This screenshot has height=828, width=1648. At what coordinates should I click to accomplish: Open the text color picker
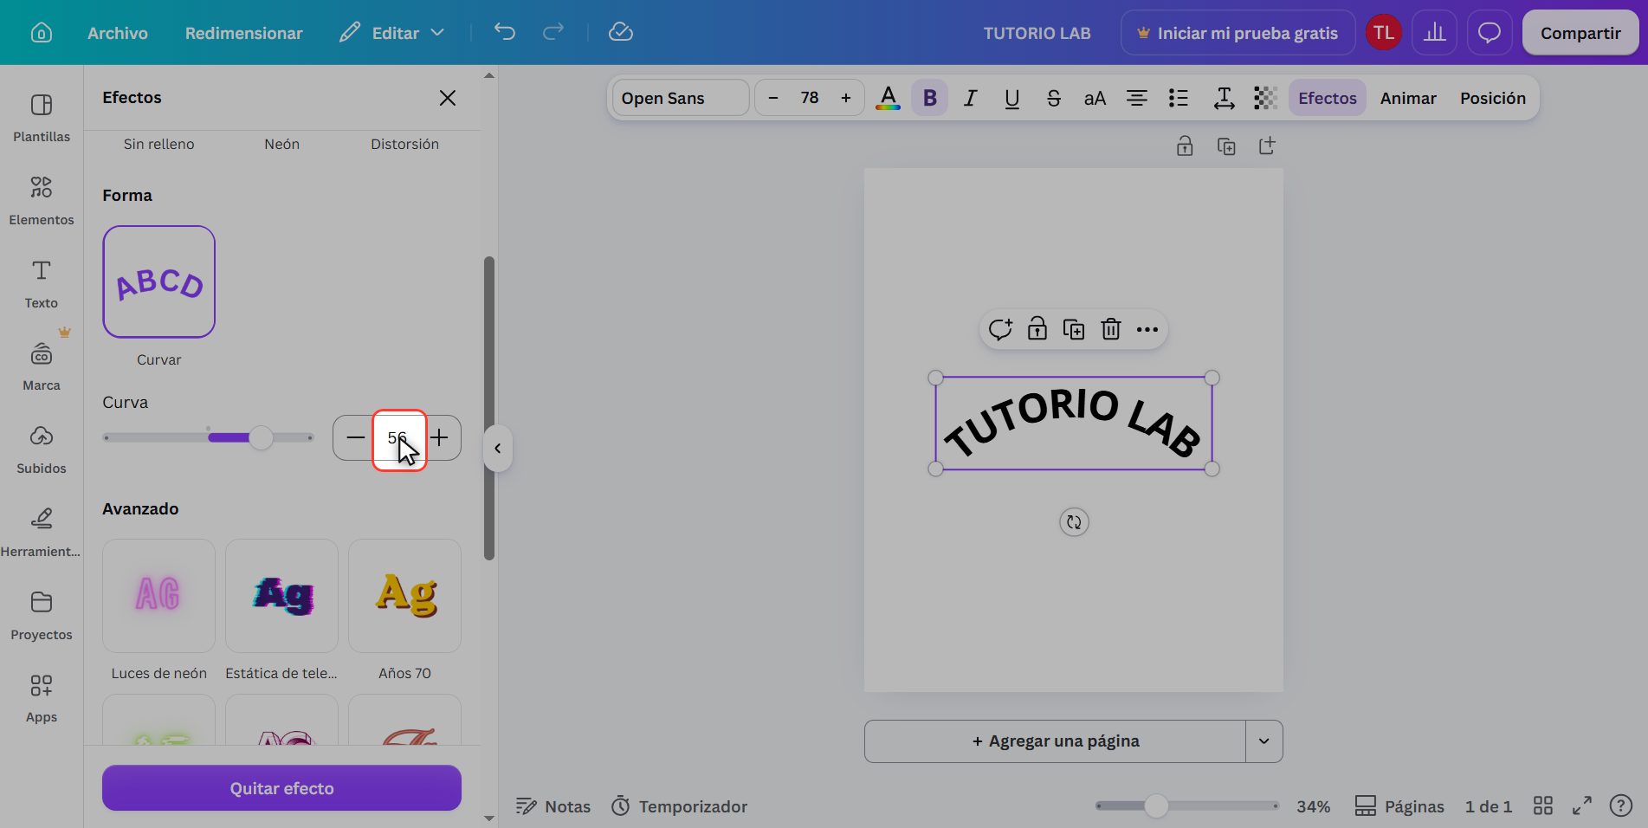click(888, 98)
